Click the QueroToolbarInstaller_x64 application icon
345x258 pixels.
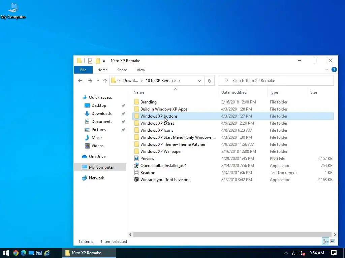[136, 165]
